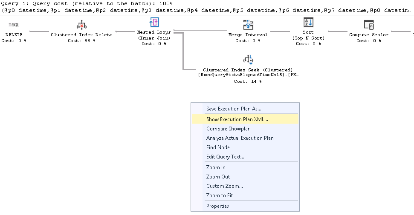Select the Clustered Index Seek operator icon
Viewport: 414px width, 215px height.
(x=248, y=60)
